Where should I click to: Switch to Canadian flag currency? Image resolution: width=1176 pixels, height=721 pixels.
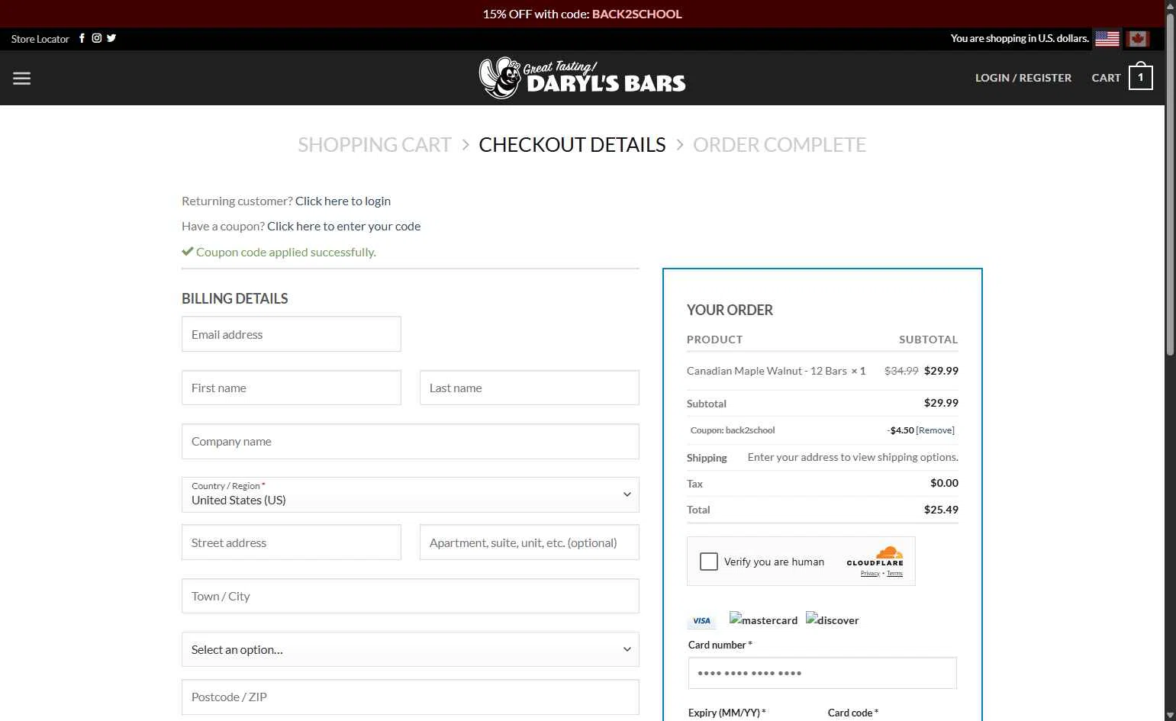[x=1138, y=38]
